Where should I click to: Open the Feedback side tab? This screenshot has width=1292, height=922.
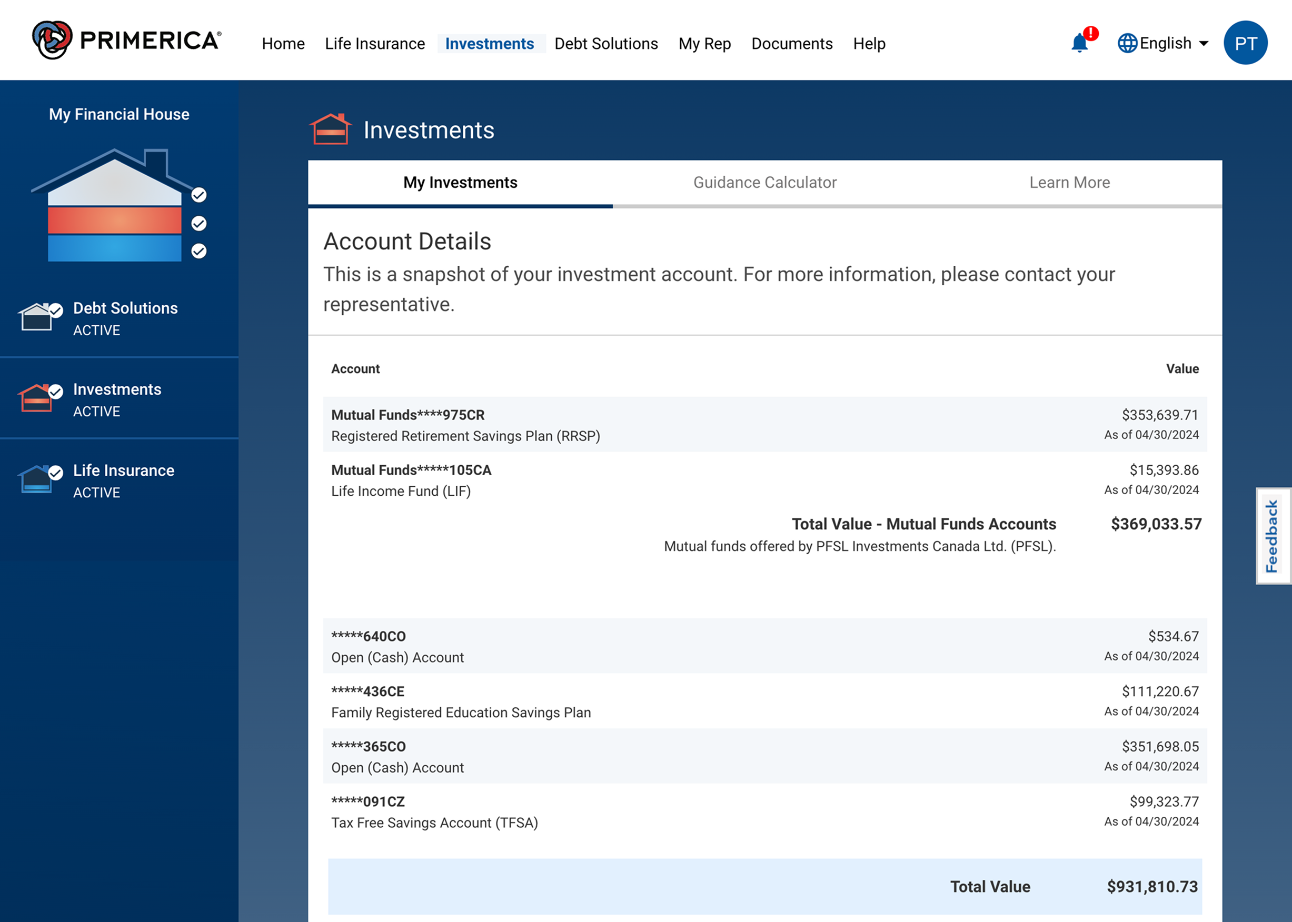click(1272, 535)
